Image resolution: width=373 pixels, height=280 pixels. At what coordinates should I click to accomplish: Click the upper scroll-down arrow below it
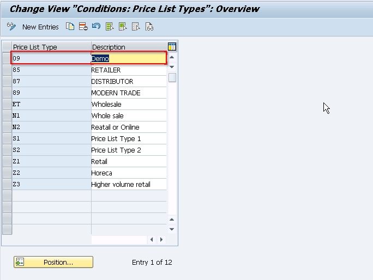[x=172, y=67]
